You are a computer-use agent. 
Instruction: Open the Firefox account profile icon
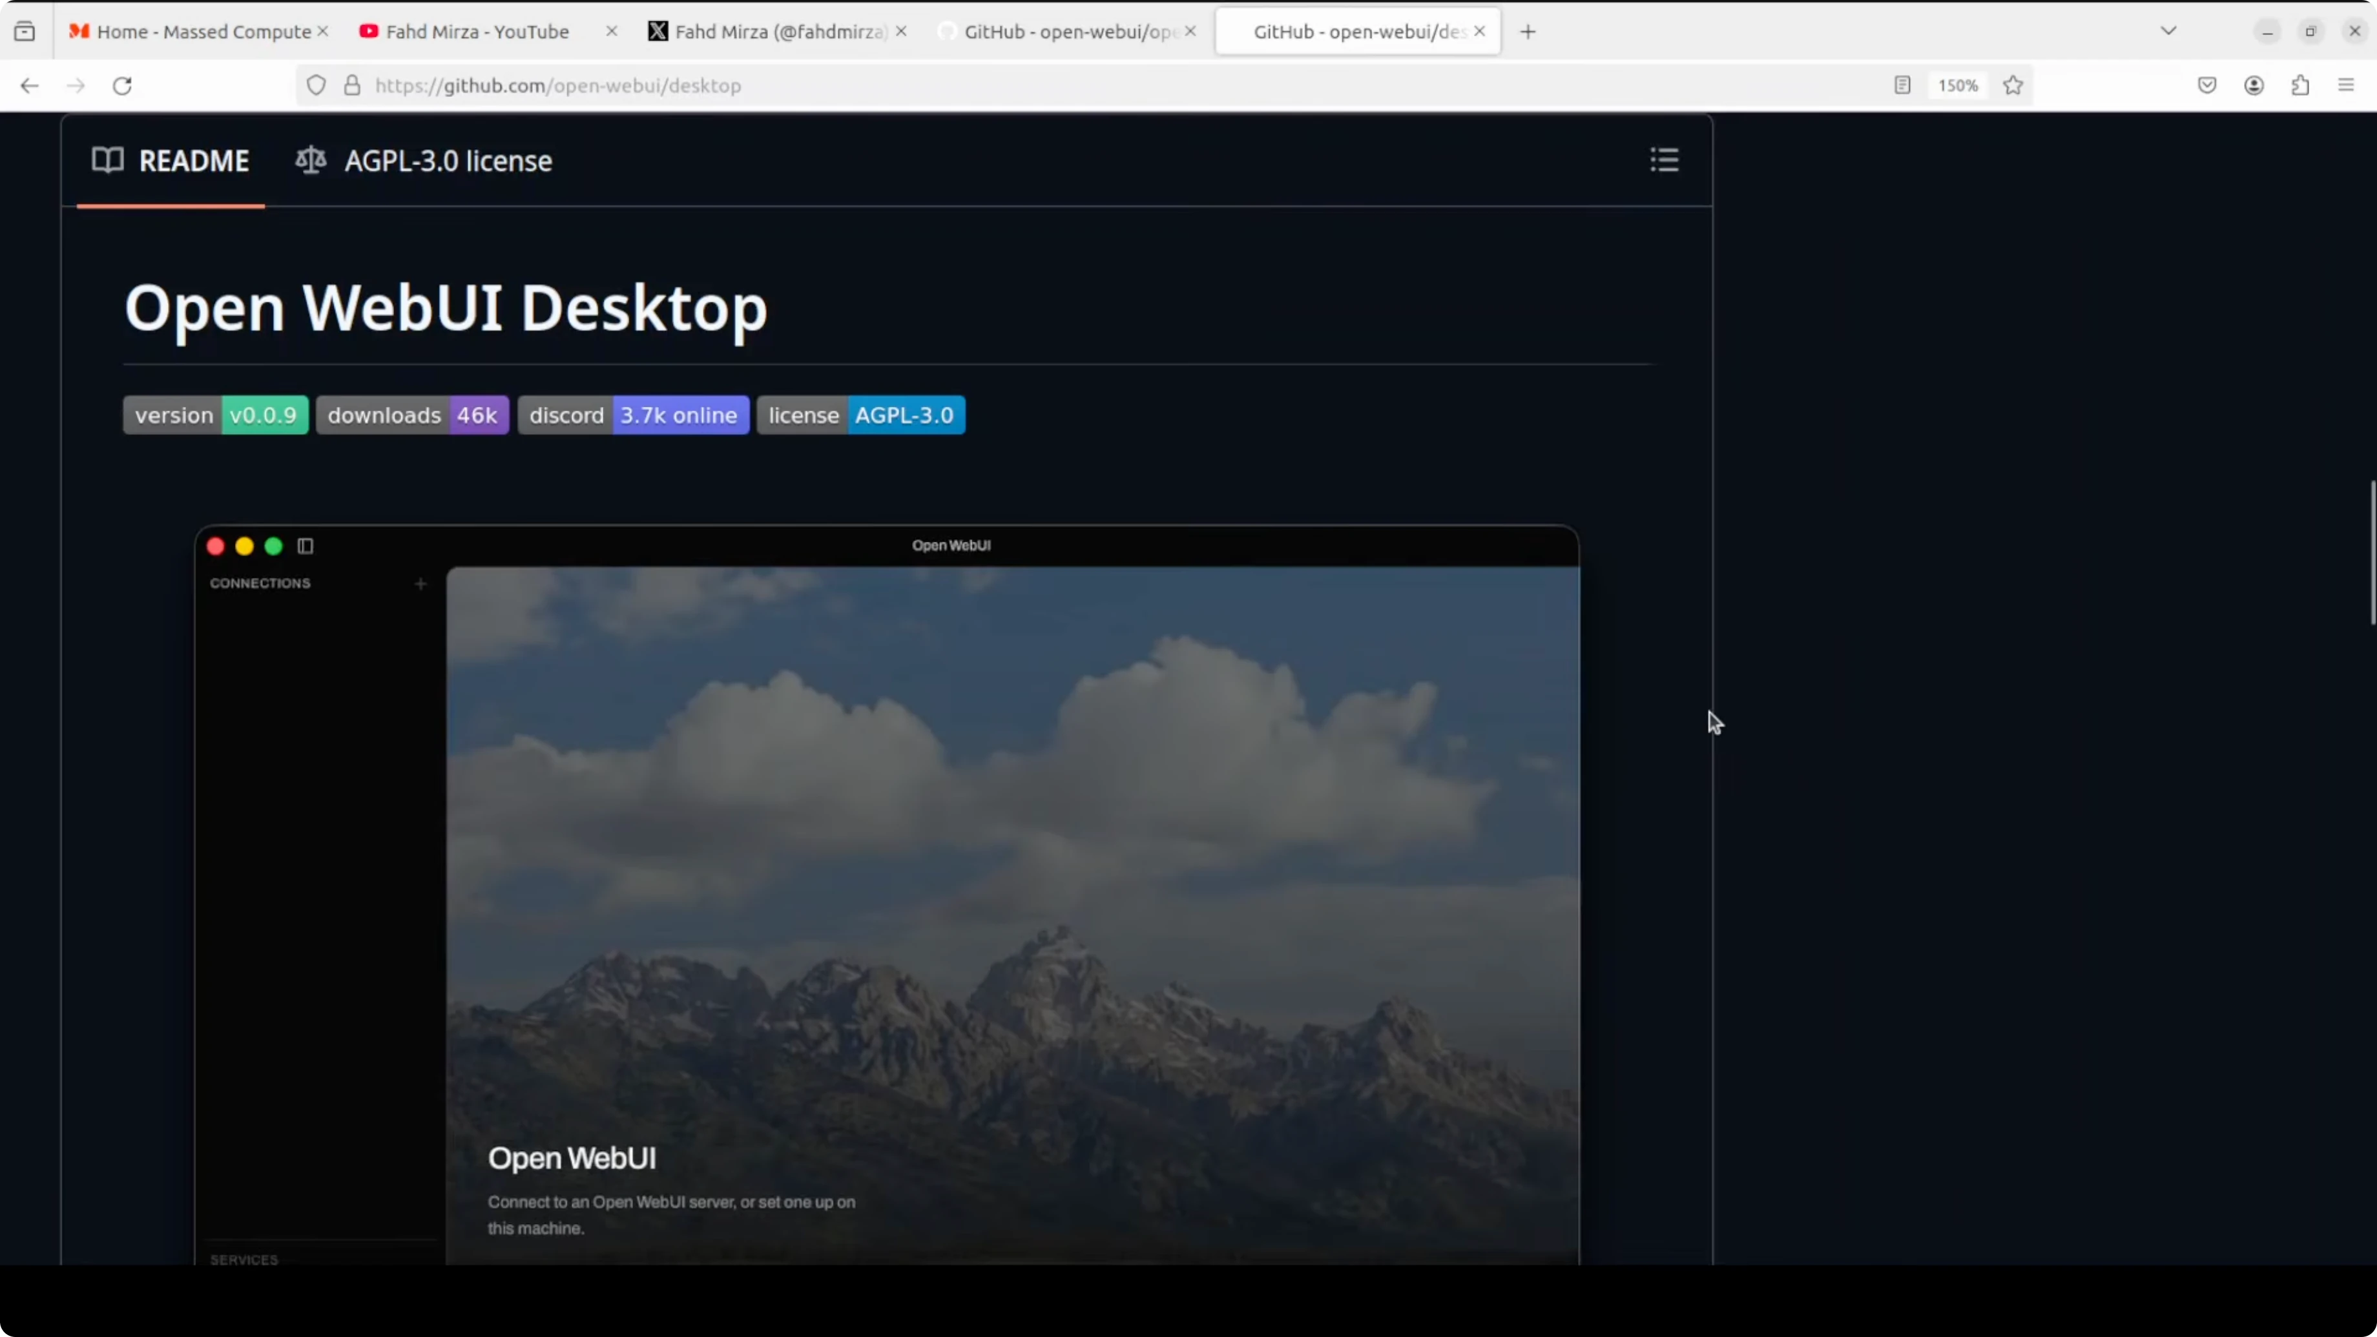point(2254,86)
